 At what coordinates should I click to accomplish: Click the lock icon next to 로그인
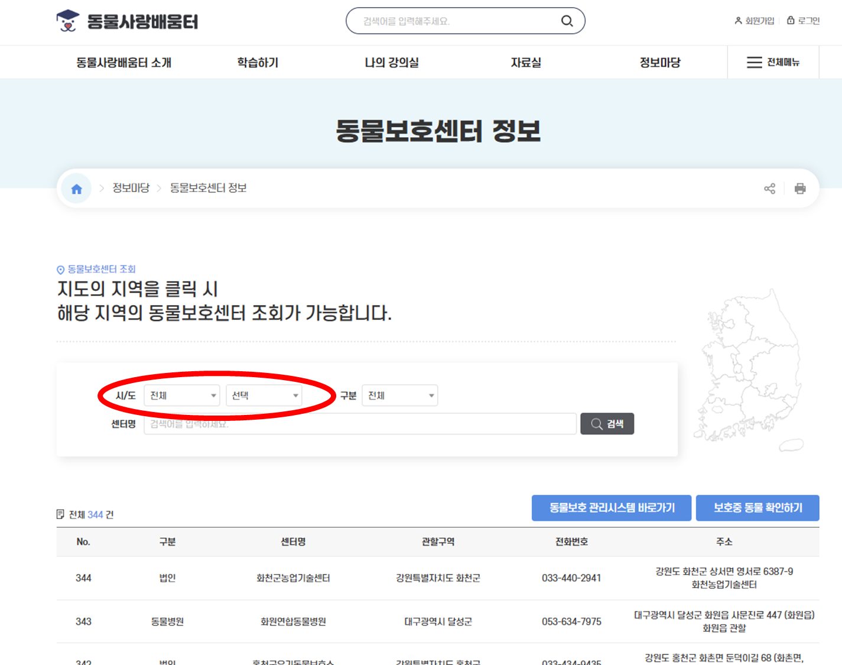pos(790,20)
